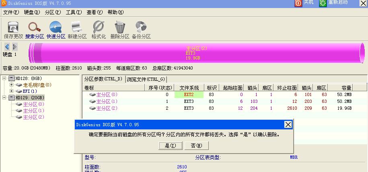Open the 分区(P) menu
368x172 pixels.
click(x=53, y=12)
